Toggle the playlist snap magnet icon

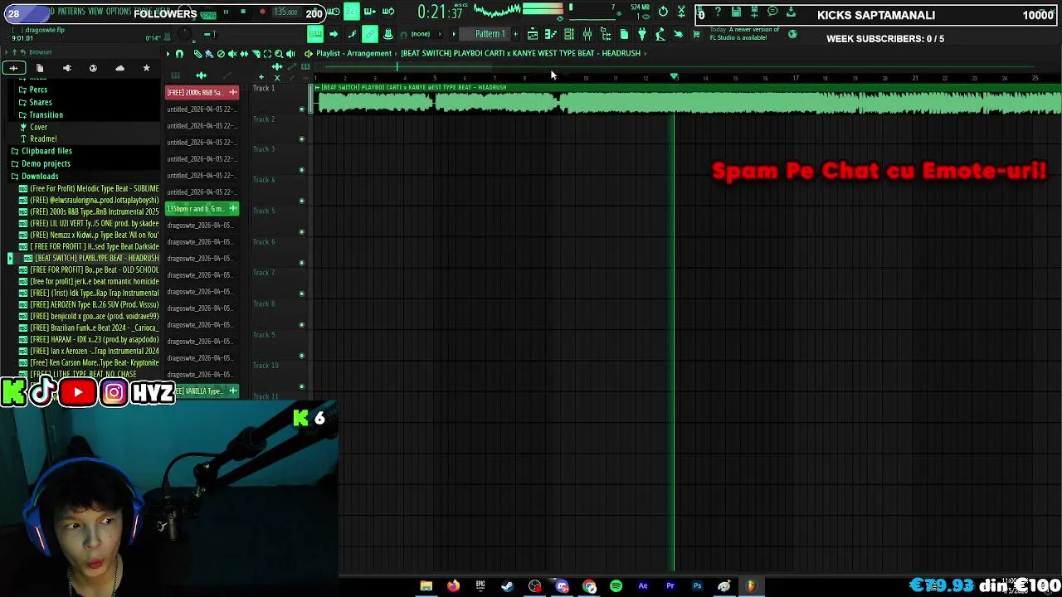point(179,54)
